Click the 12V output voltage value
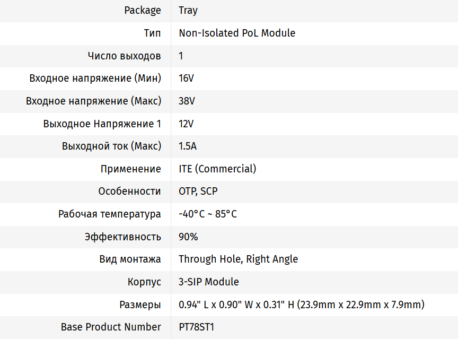The width and height of the screenshot is (458, 339). [186, 124]
